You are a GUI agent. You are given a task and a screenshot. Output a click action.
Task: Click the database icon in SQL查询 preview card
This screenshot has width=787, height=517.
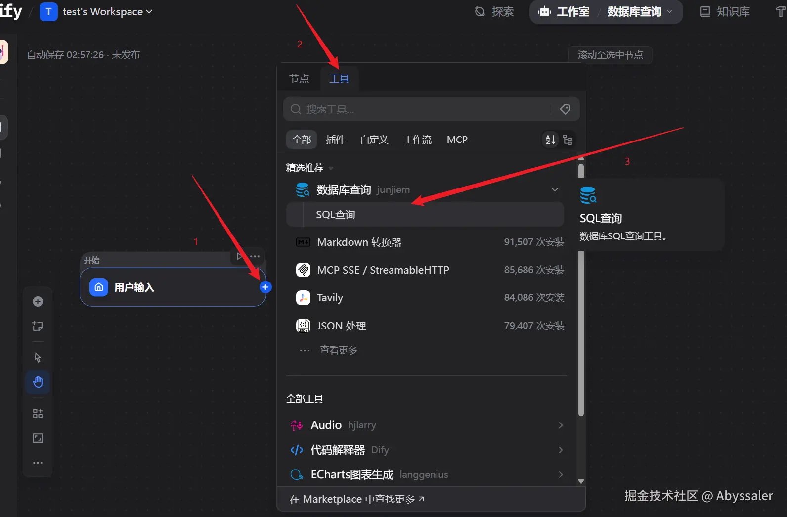click(x=588, y=195)
